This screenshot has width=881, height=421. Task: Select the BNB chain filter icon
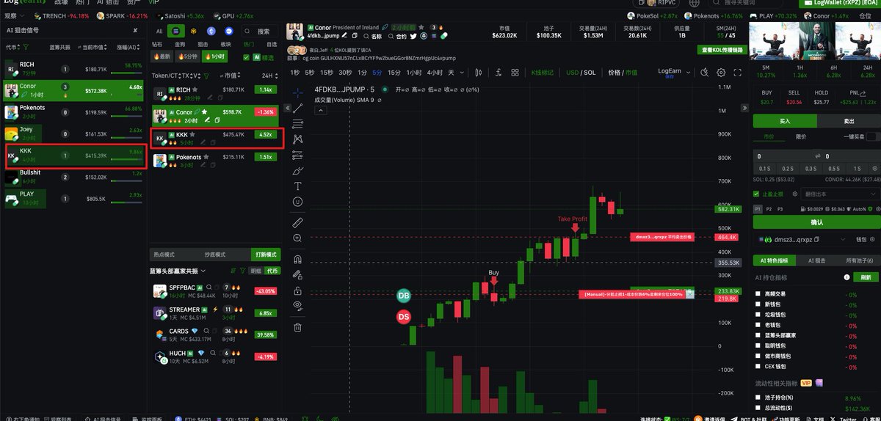click(x=195, y=32)
